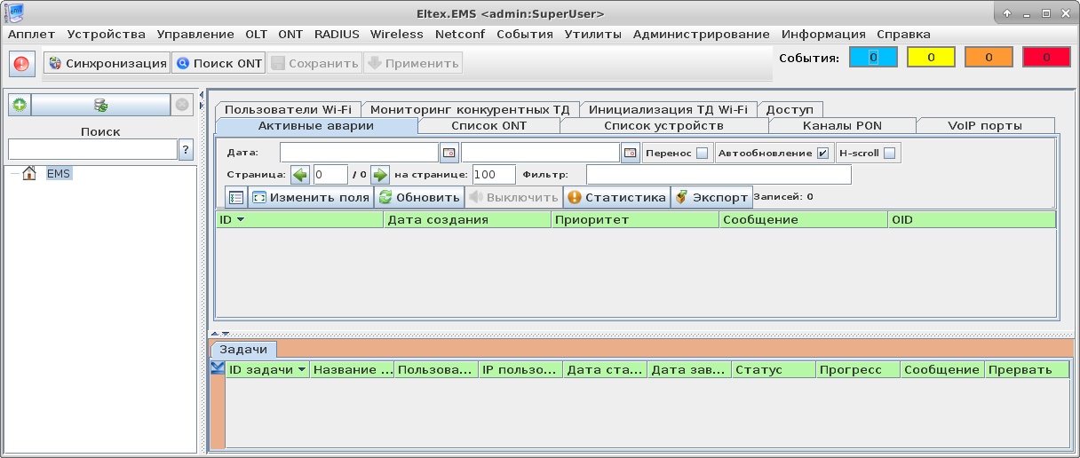Viewport: 1080px width, 458px height.
Task: Open Статистика
Action: click(x=616, y=197)
